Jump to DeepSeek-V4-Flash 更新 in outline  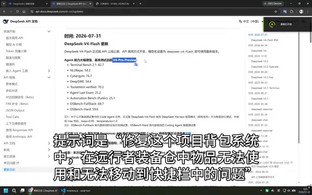[x=265, y=40]
